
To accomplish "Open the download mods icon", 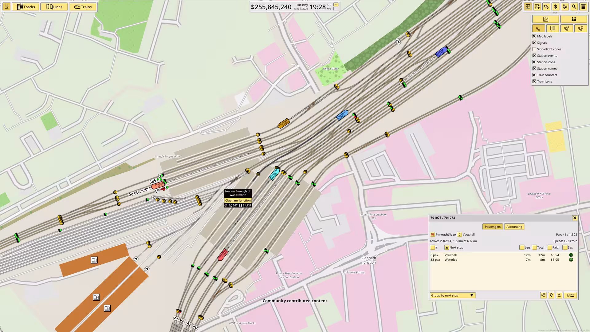I will click(x=564, y=6).
